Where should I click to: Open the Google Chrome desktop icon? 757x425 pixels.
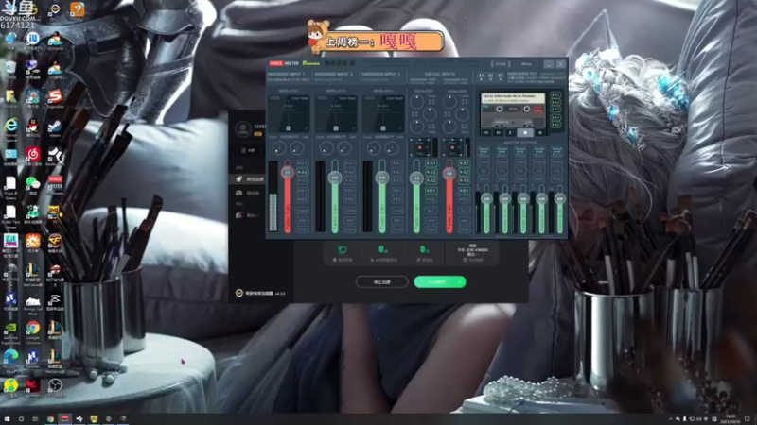coord(32,331)
